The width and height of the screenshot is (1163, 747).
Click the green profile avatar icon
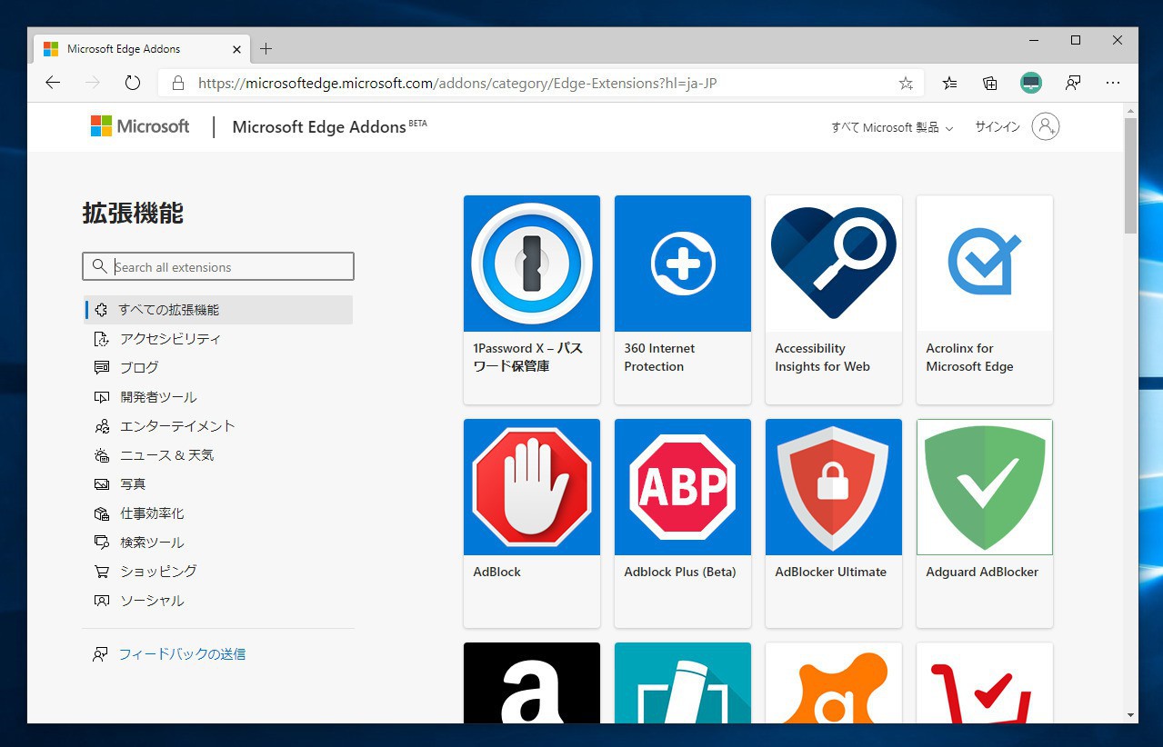click(1030, 83)
